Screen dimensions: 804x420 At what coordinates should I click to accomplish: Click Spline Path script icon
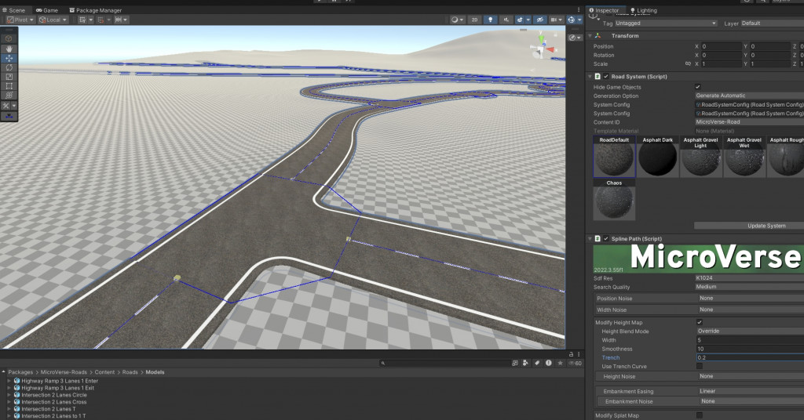[x=598, y=238]
